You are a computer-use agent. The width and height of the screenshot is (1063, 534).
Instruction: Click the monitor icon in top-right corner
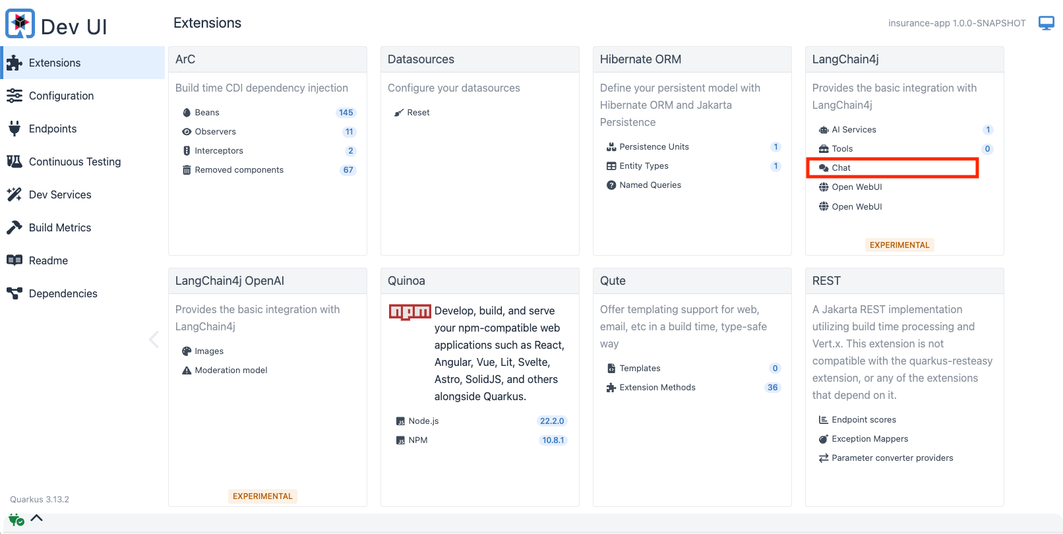pos(1046,23)
